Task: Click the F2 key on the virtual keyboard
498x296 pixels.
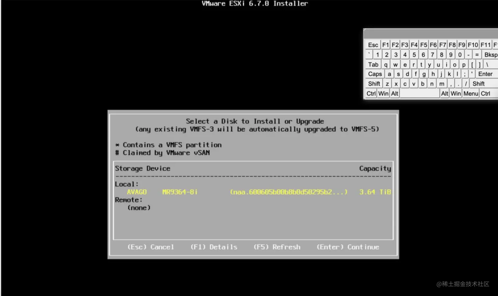Action: pos(395,45)
